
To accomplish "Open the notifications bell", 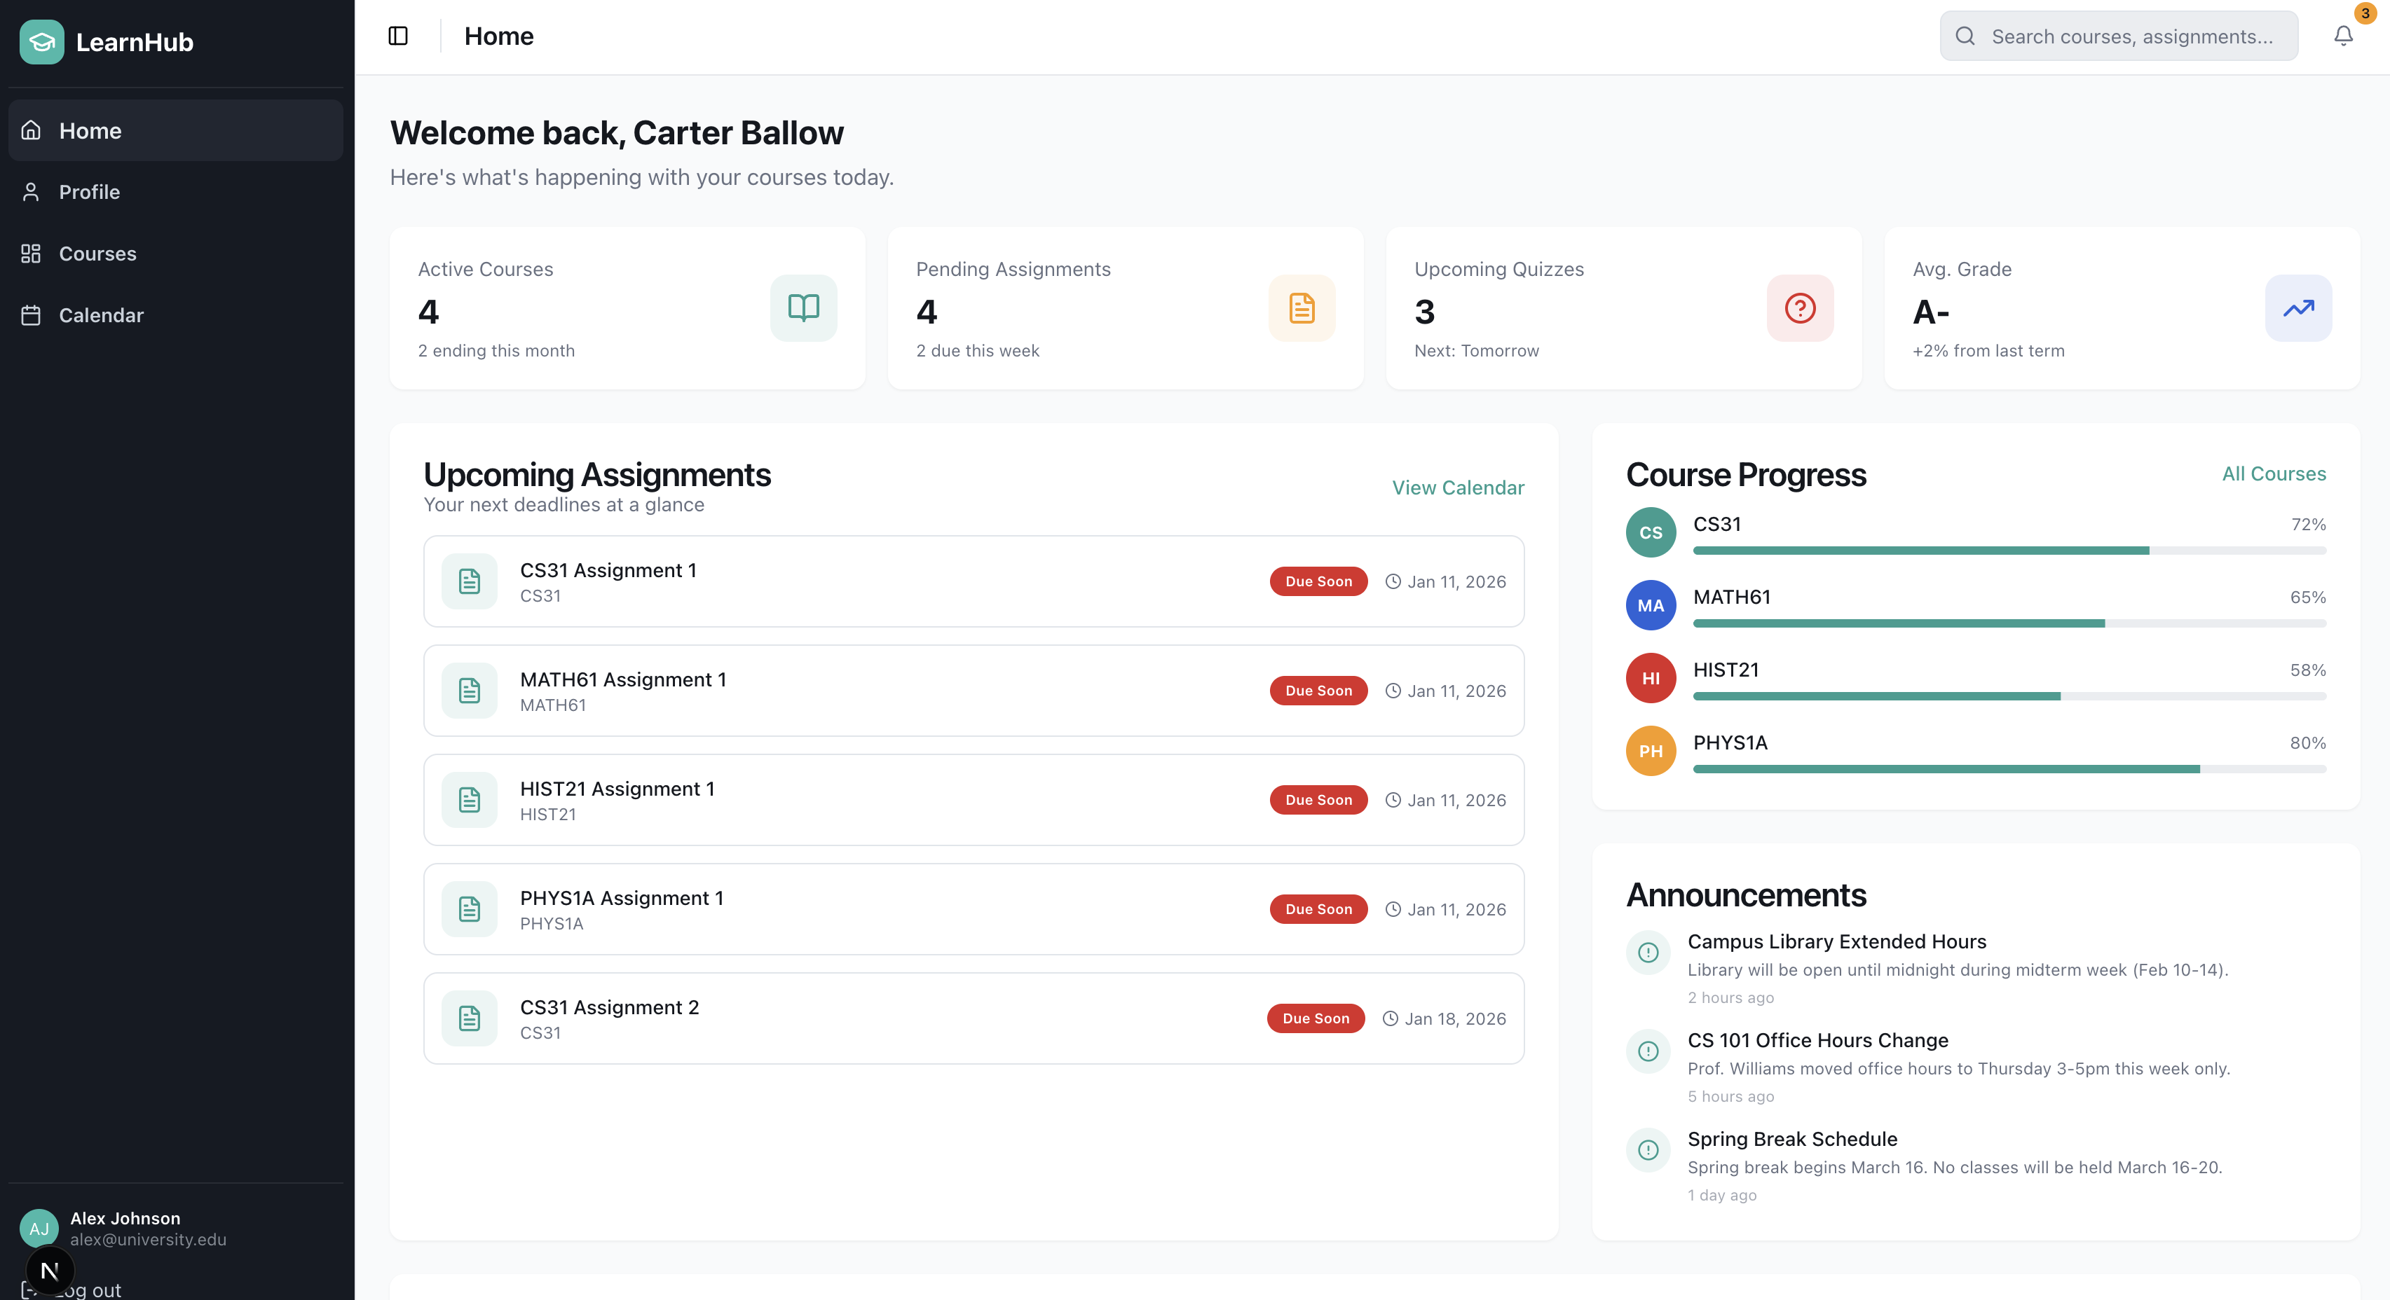I will [x=2342, y=36].
